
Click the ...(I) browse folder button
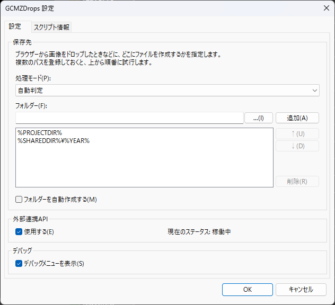[x=259, y=118]
